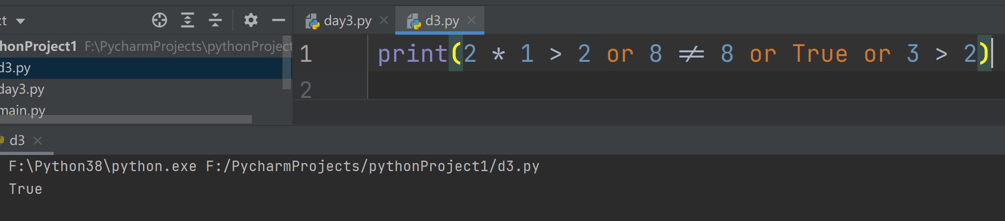This screenshot has width=1005, height=221.
Task: Click the Expand All icon
Action: (188, 20)
